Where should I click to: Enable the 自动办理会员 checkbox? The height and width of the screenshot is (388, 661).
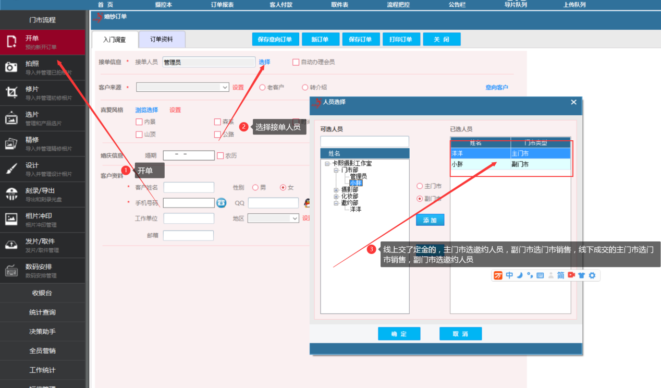point(296,62)
